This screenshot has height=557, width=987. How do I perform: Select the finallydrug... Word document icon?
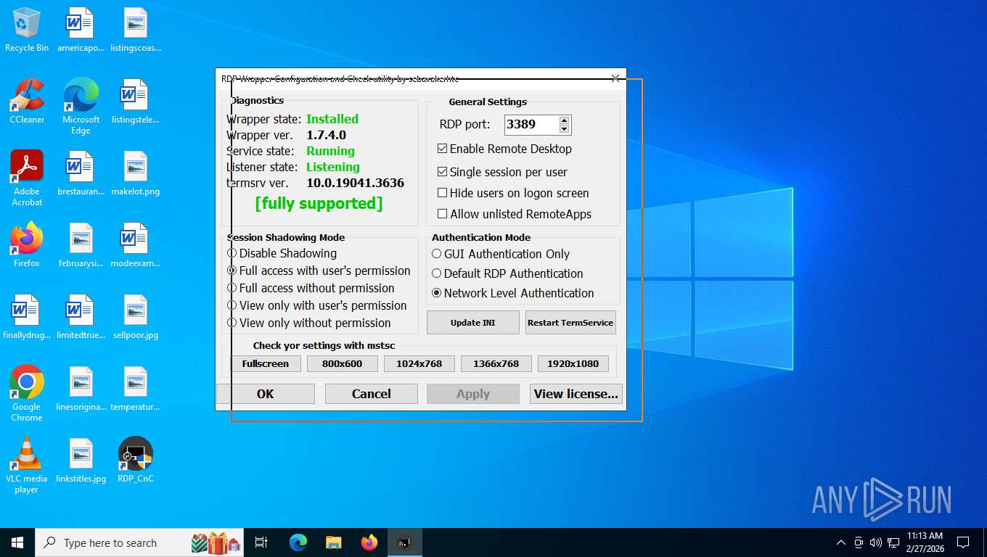pos(27,317)
